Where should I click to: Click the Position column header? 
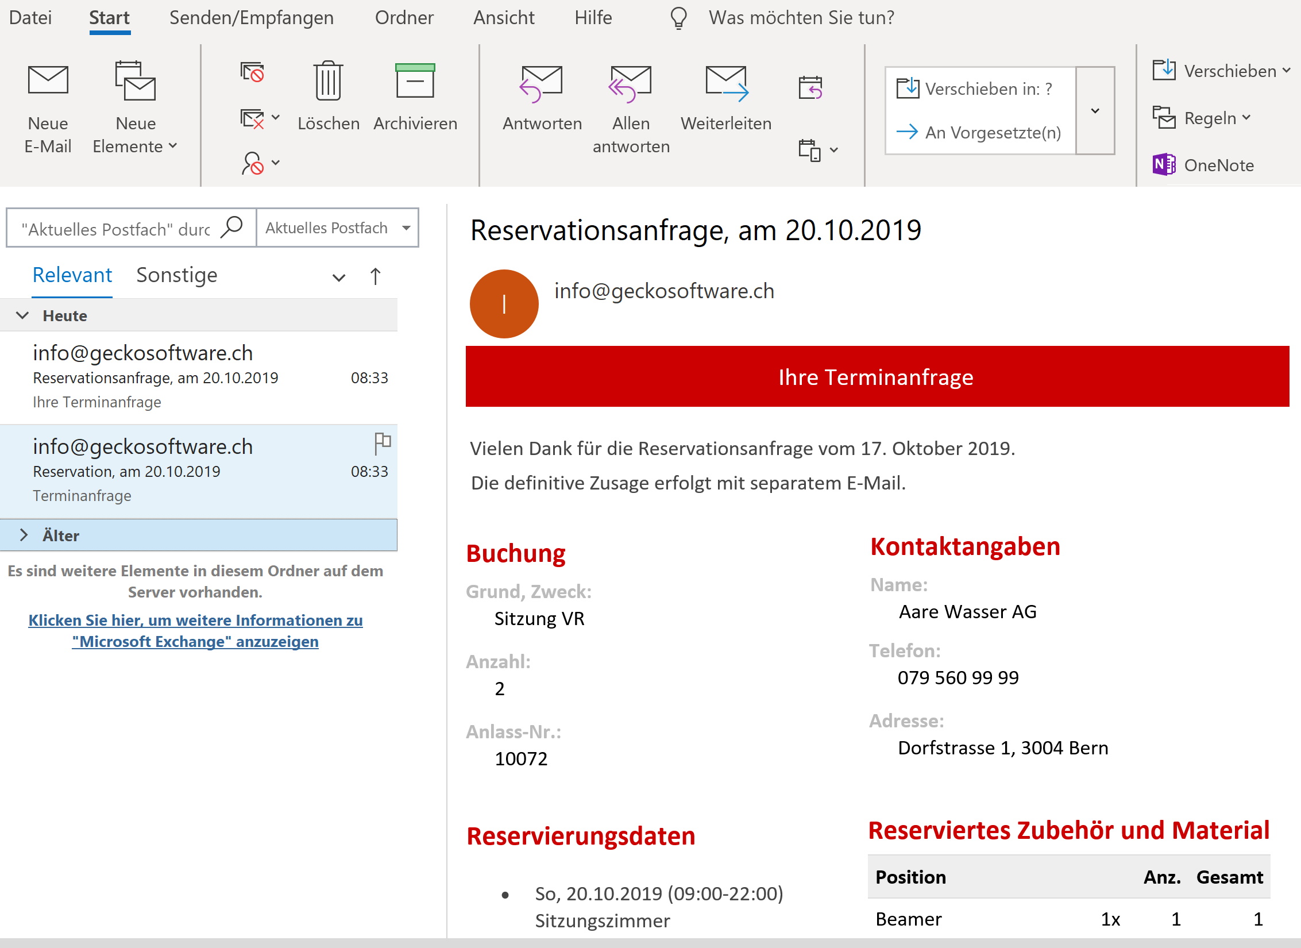click(x=910, y=877)
